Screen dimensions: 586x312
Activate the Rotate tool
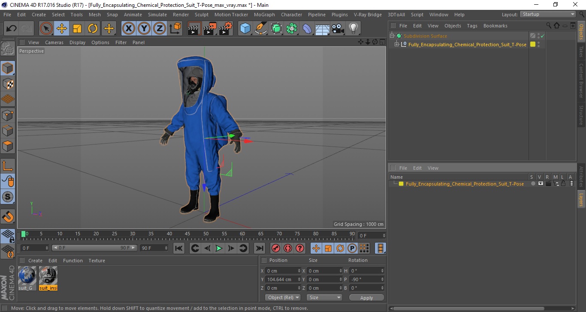(x=93, y=29)
